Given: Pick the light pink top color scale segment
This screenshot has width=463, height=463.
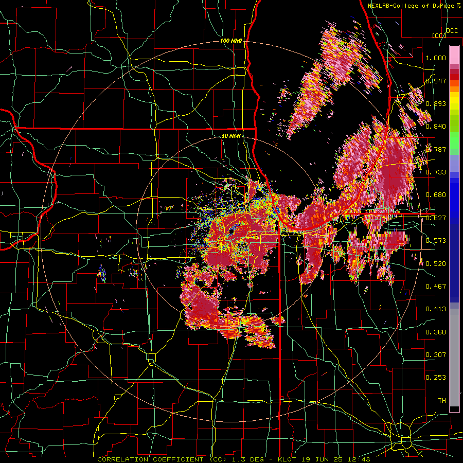Looking at the screenshot, I should point(454,55).
